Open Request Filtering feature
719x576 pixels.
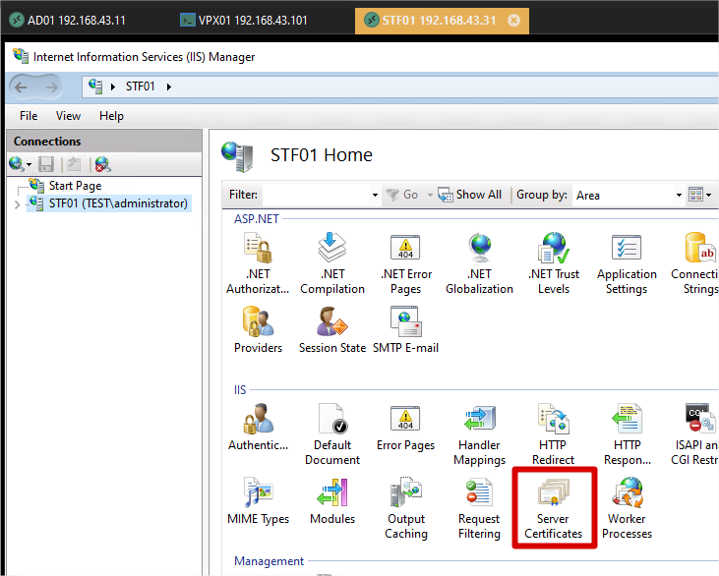(x=479, y=508)
